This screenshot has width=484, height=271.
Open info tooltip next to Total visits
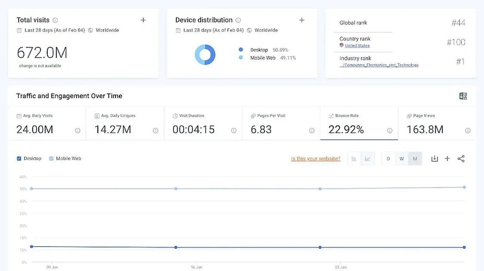coord(55,20)
